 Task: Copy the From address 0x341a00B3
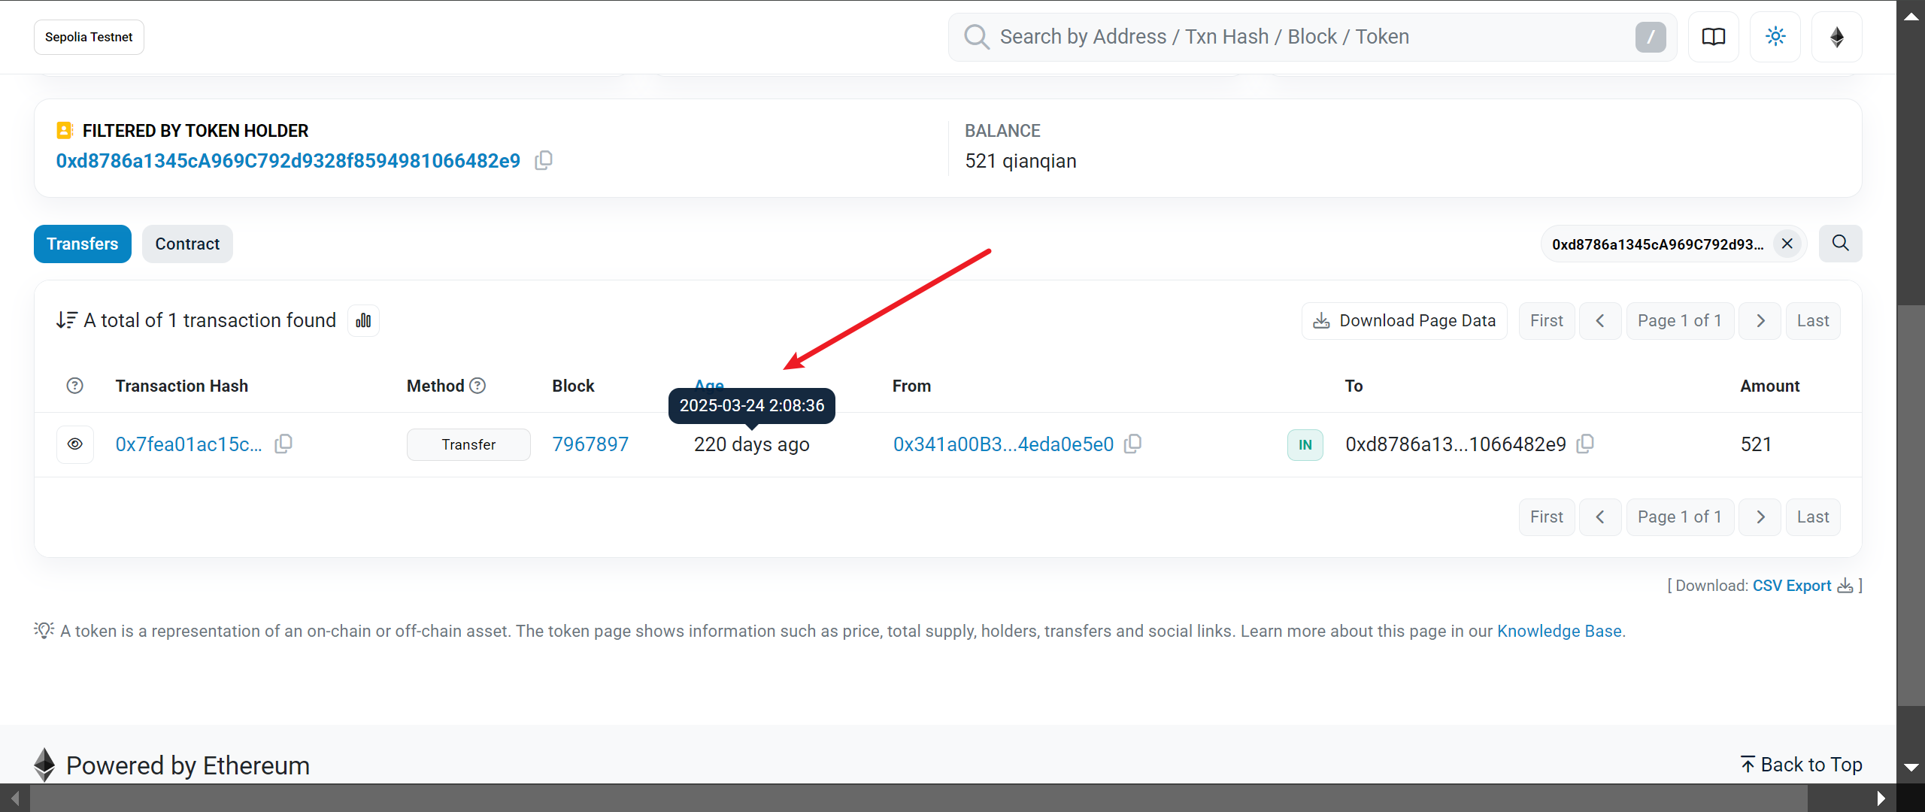point(1132,444)
